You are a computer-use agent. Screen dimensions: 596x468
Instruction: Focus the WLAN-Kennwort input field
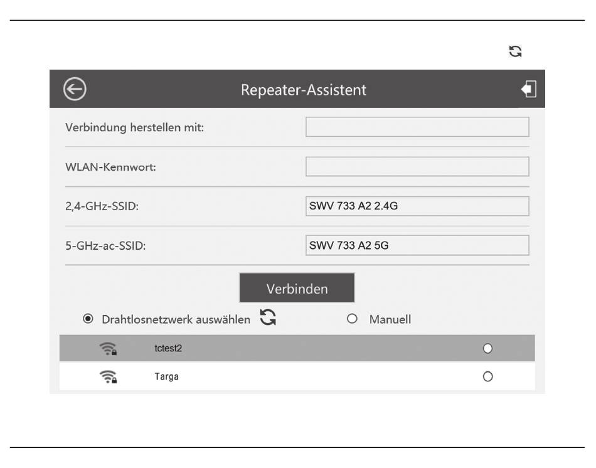(x=417, y=166)
